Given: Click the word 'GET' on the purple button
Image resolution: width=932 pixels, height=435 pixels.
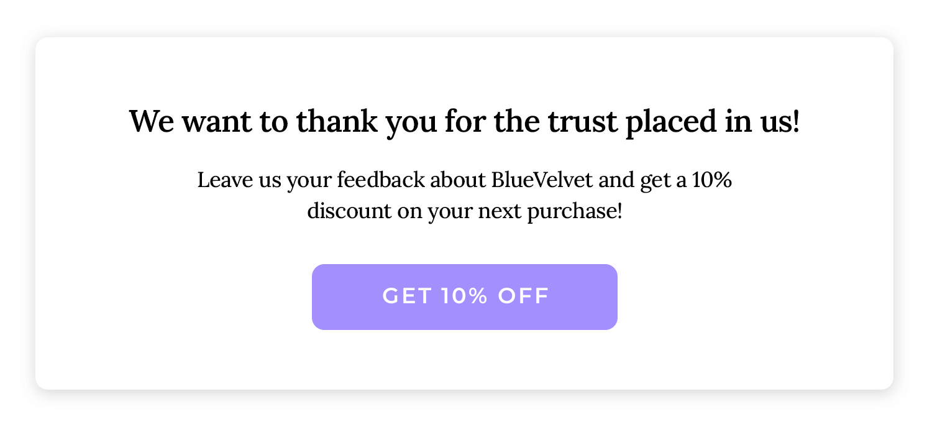Looking at the screenshot, I should click(x=407, y=296).
